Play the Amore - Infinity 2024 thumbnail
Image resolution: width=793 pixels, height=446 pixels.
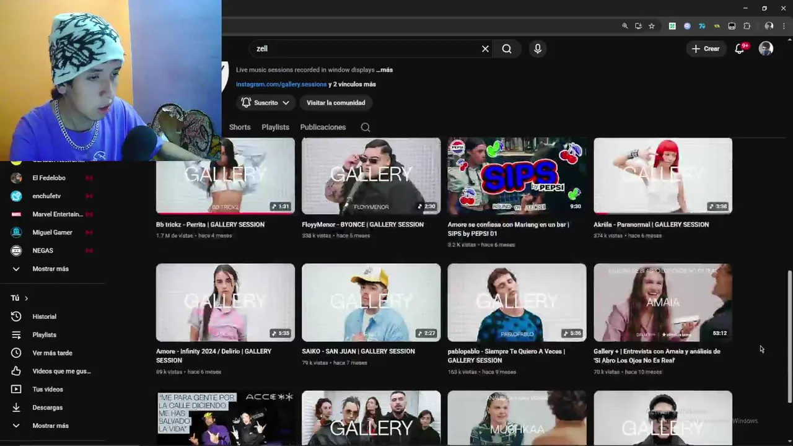226,302
